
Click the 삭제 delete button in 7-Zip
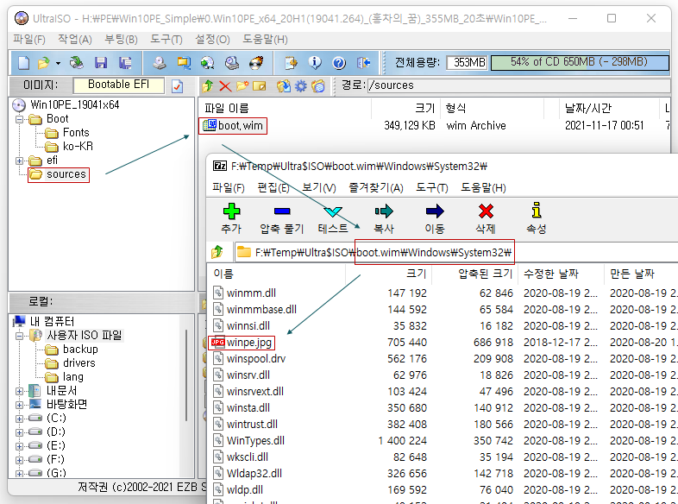(x=486, y=218)
